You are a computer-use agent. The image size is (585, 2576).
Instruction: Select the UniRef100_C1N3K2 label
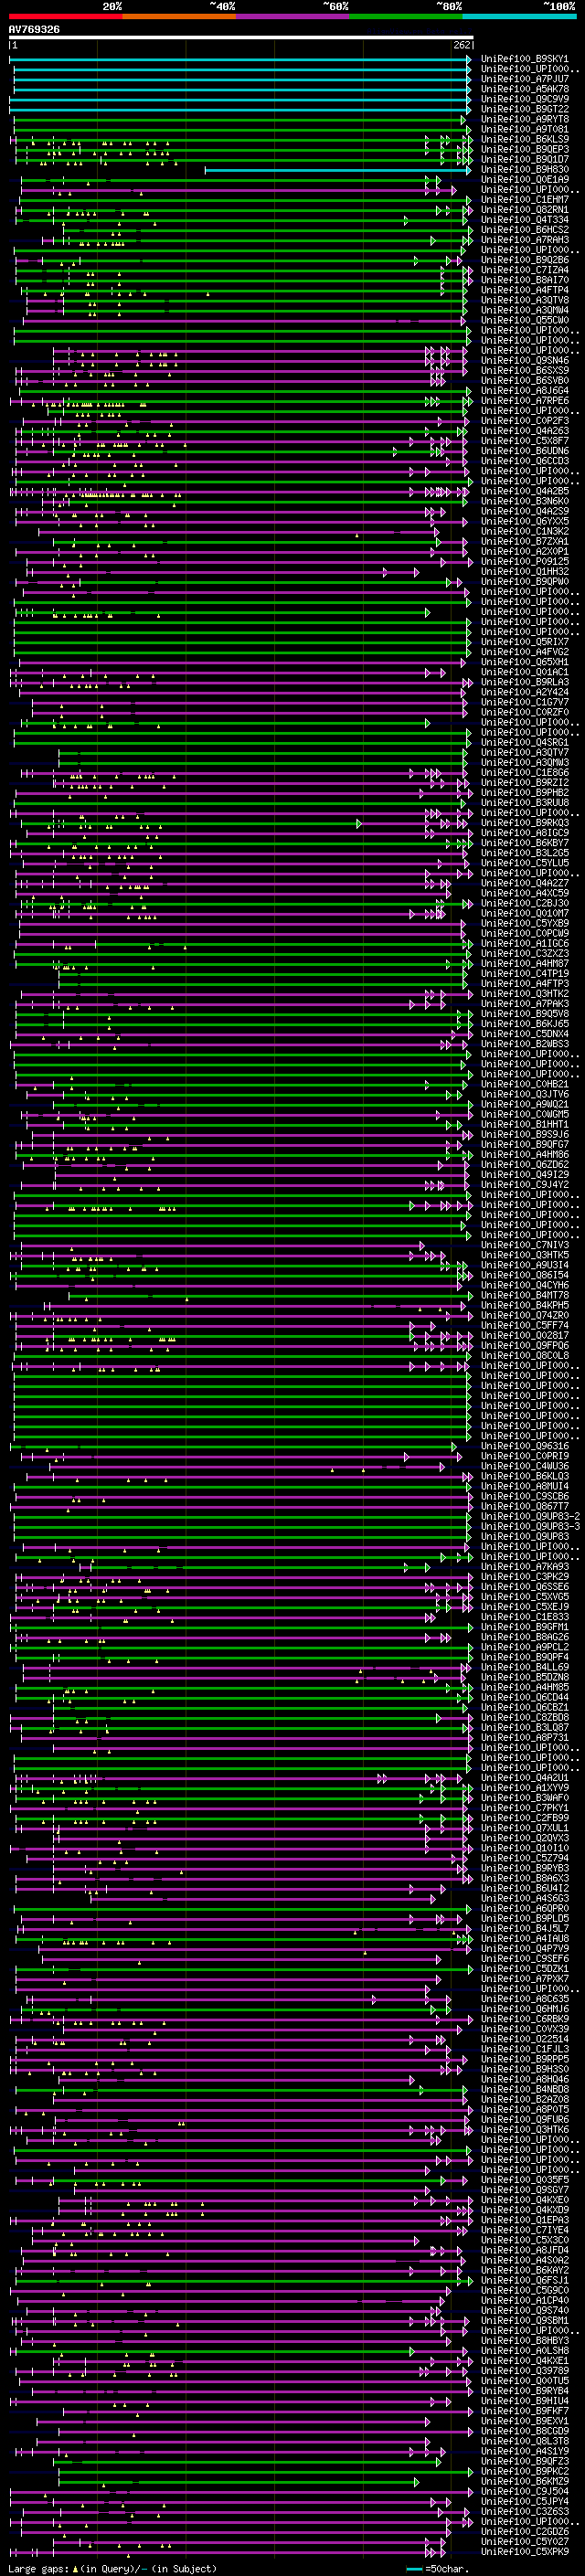tap(524, 531)
